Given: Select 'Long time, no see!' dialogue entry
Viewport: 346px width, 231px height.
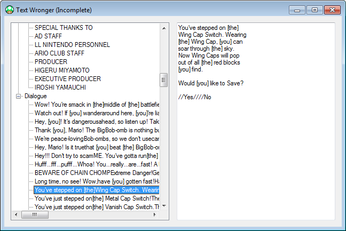Looking at the screenshot, I should [97, 181].
